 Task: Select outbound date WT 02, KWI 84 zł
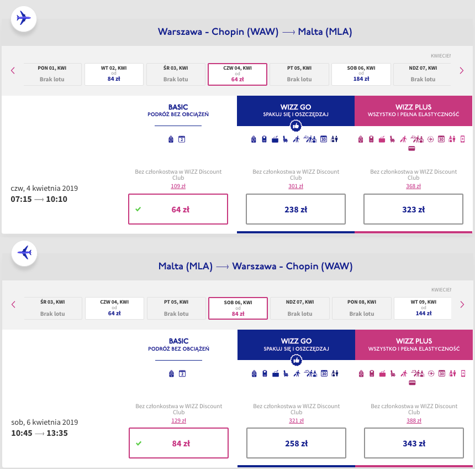pos(114,74)
